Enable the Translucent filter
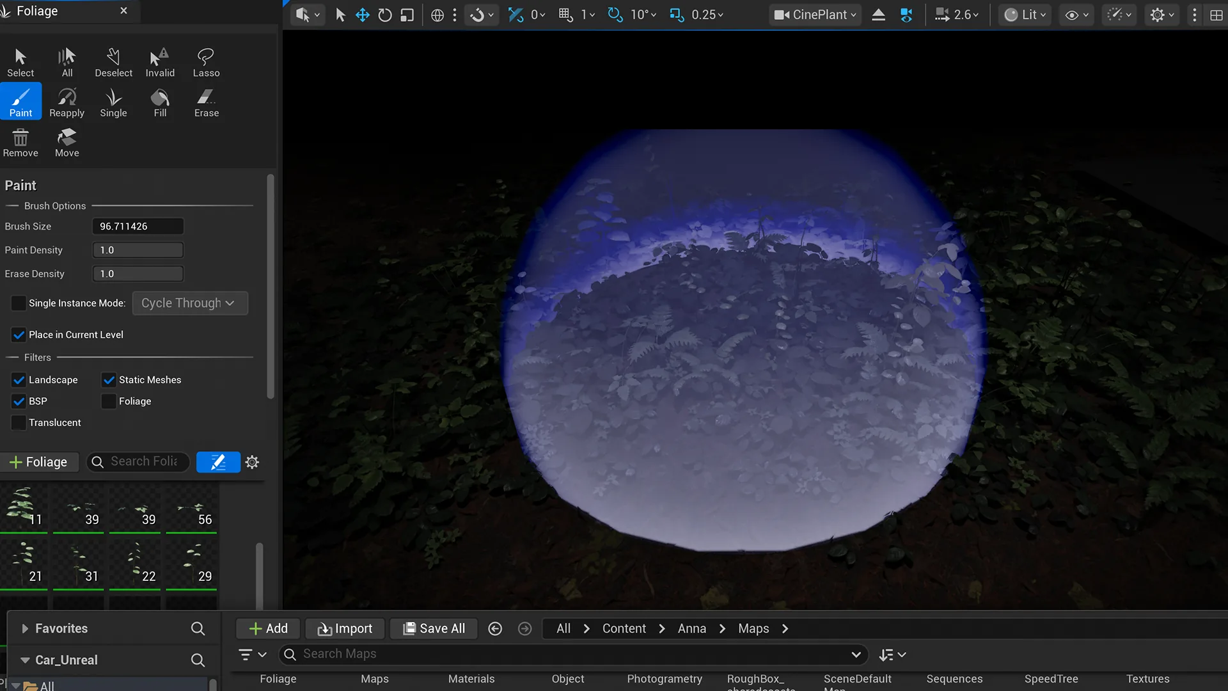The width and height of the screenshot is (1228, 691). (x=19, y=422)
